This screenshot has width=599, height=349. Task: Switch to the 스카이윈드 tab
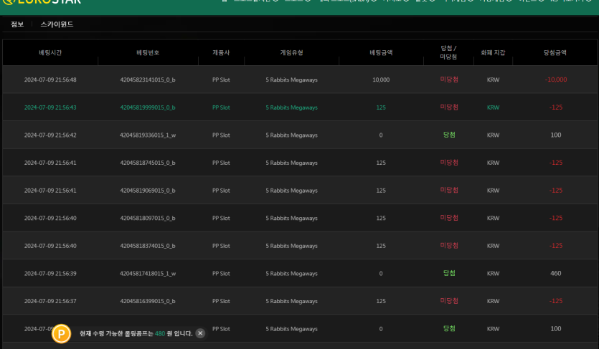click(57, 24)
